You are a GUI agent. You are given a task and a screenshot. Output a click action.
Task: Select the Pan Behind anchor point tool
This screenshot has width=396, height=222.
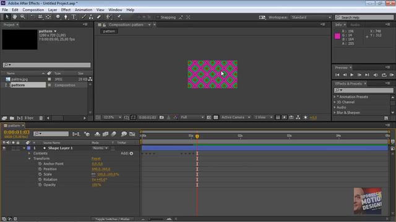point(48,17)
